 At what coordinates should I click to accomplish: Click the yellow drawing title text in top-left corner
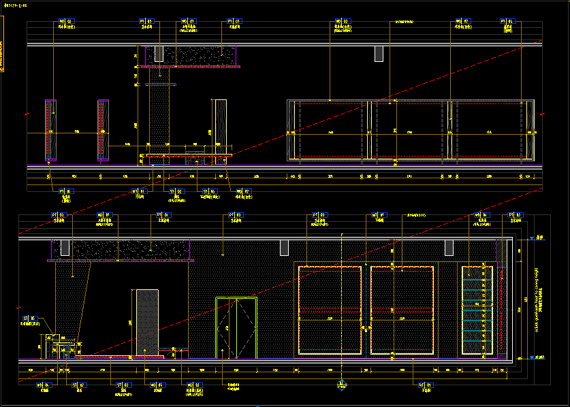[15, 5]
